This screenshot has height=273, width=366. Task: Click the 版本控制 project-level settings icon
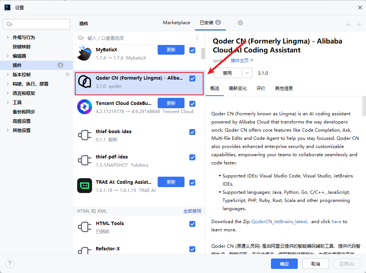tap(68, 74)
